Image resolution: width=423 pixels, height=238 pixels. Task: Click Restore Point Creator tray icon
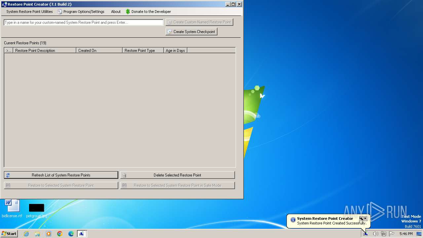tap(365, 234)
